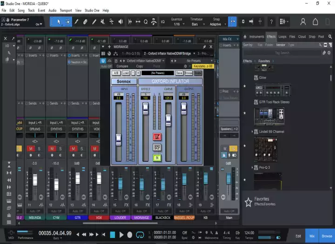Image resolution: width=335 pixels, height=244 pixels.
Task: Select the Mute tool in toolbar
Action: pos(103,21)
